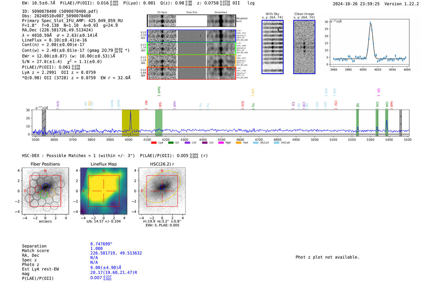
Task: Click the yellow CIII] line label
Action: [253, 93]
